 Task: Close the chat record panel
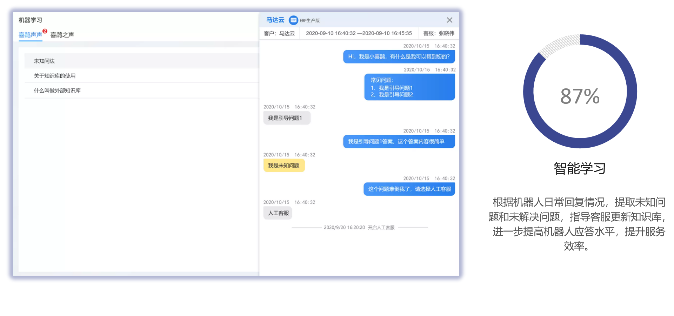coord(449,20)
